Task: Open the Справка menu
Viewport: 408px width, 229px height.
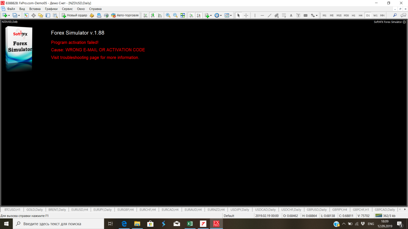Action: (95, 9)
